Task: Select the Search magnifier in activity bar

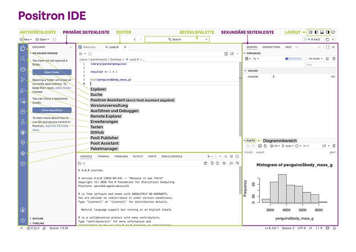Action: (x=23, y=59)
